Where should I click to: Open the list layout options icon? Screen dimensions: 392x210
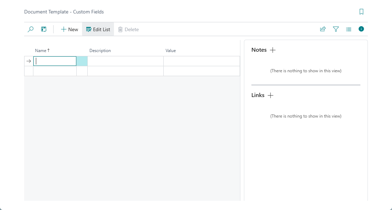[x=349, y=29]
